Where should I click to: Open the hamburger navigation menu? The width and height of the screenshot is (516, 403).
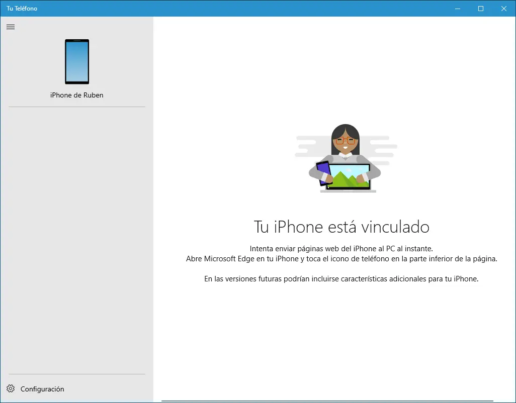pyautogui.click(x=11, y=27)
